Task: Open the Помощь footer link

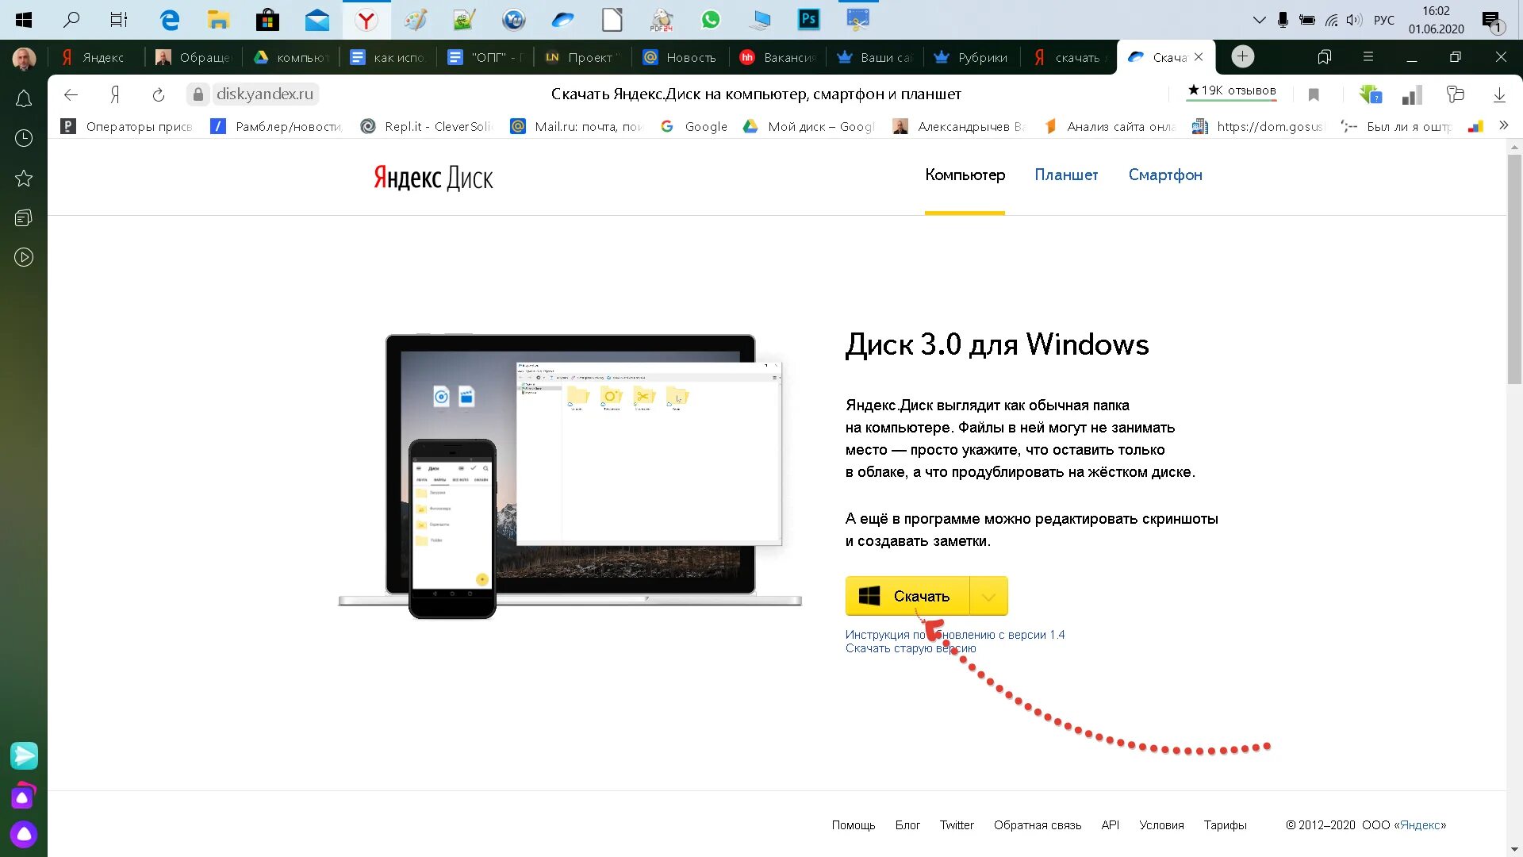Action: coord(854,825)
